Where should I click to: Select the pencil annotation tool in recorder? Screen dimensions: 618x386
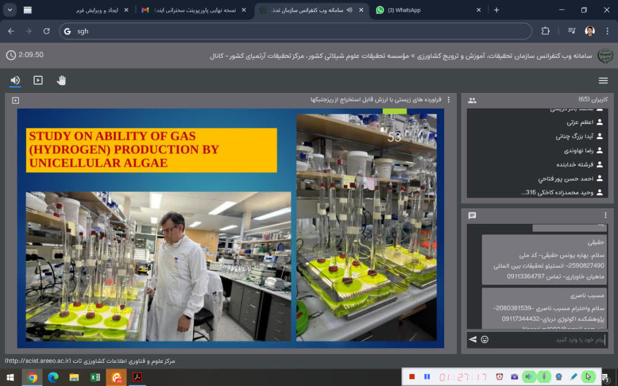click(x=574, y=376)
